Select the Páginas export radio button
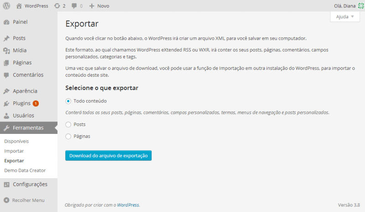This screenshot has height=212, width=365. [68, 137]
